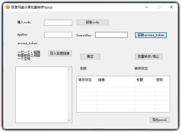Click the 标题 column header
This screenshot has width=181, height=132.
click(145, 80)
